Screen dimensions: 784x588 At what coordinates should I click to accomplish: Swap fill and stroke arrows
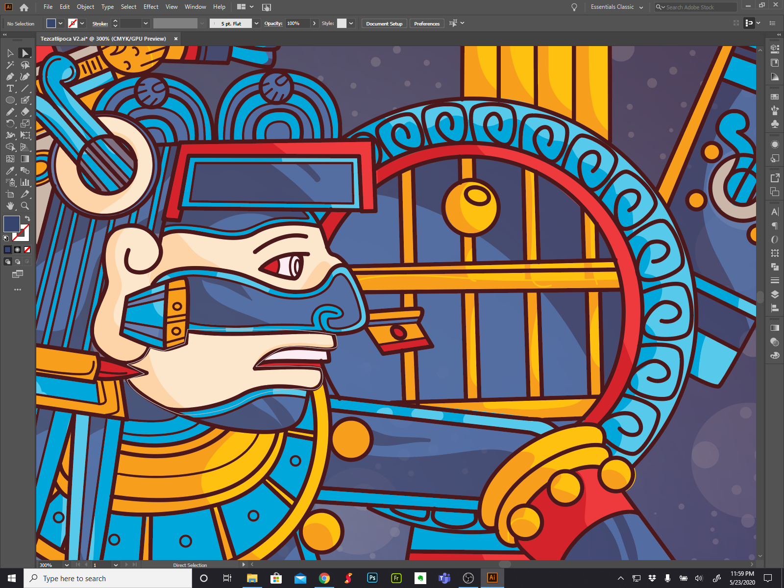(x=27, y=219)
